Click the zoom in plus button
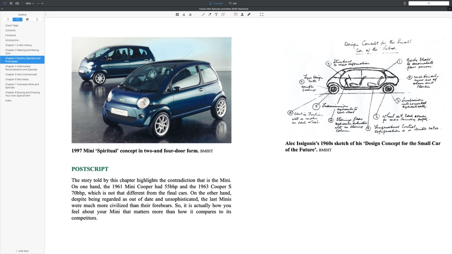452x254 pixels. click(42, 3)
